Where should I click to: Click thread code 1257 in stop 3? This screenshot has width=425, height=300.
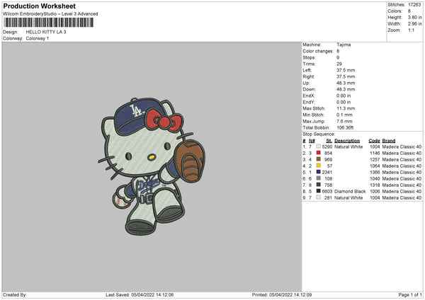(375, 159)
